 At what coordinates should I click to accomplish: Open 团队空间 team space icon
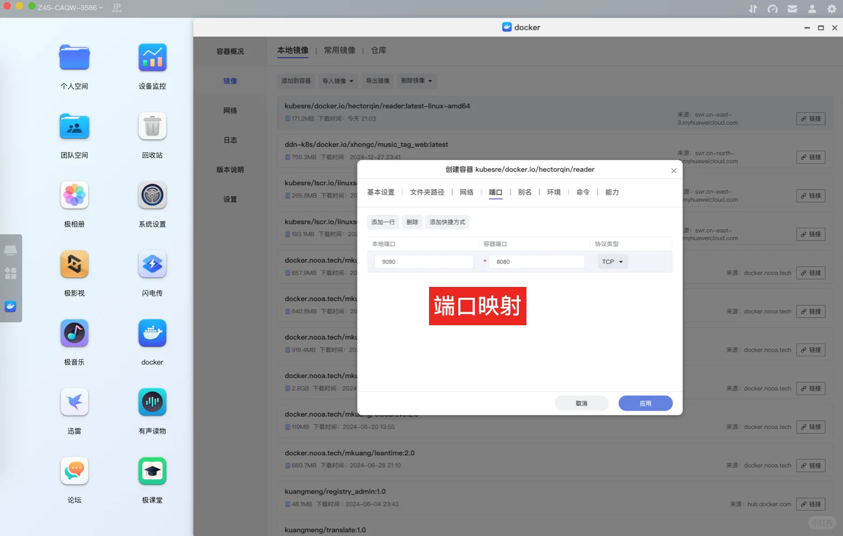coord(74,126)
